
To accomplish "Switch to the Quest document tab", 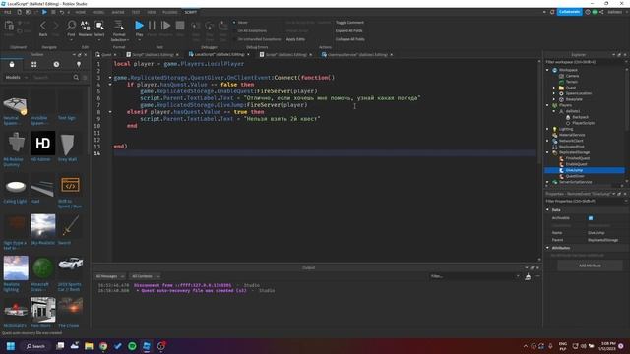I will (x=106, y=55).
